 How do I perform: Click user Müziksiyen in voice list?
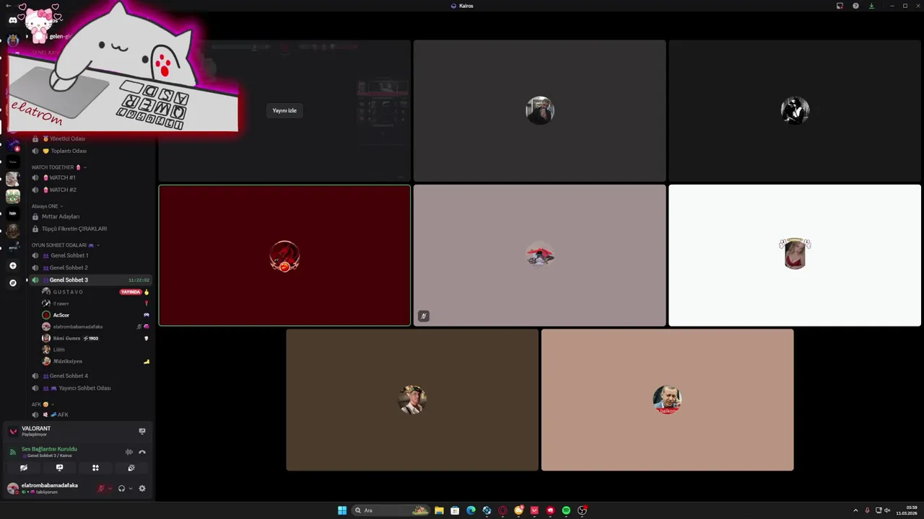(67, 361)
